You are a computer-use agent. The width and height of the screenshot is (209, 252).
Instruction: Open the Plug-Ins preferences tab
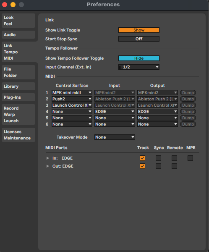pyautogui.click(x=18, y=97)
